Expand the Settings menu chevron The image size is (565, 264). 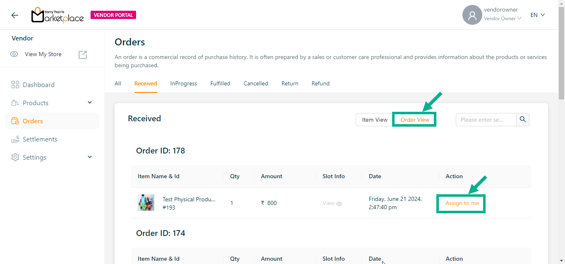tap(90, 157)
